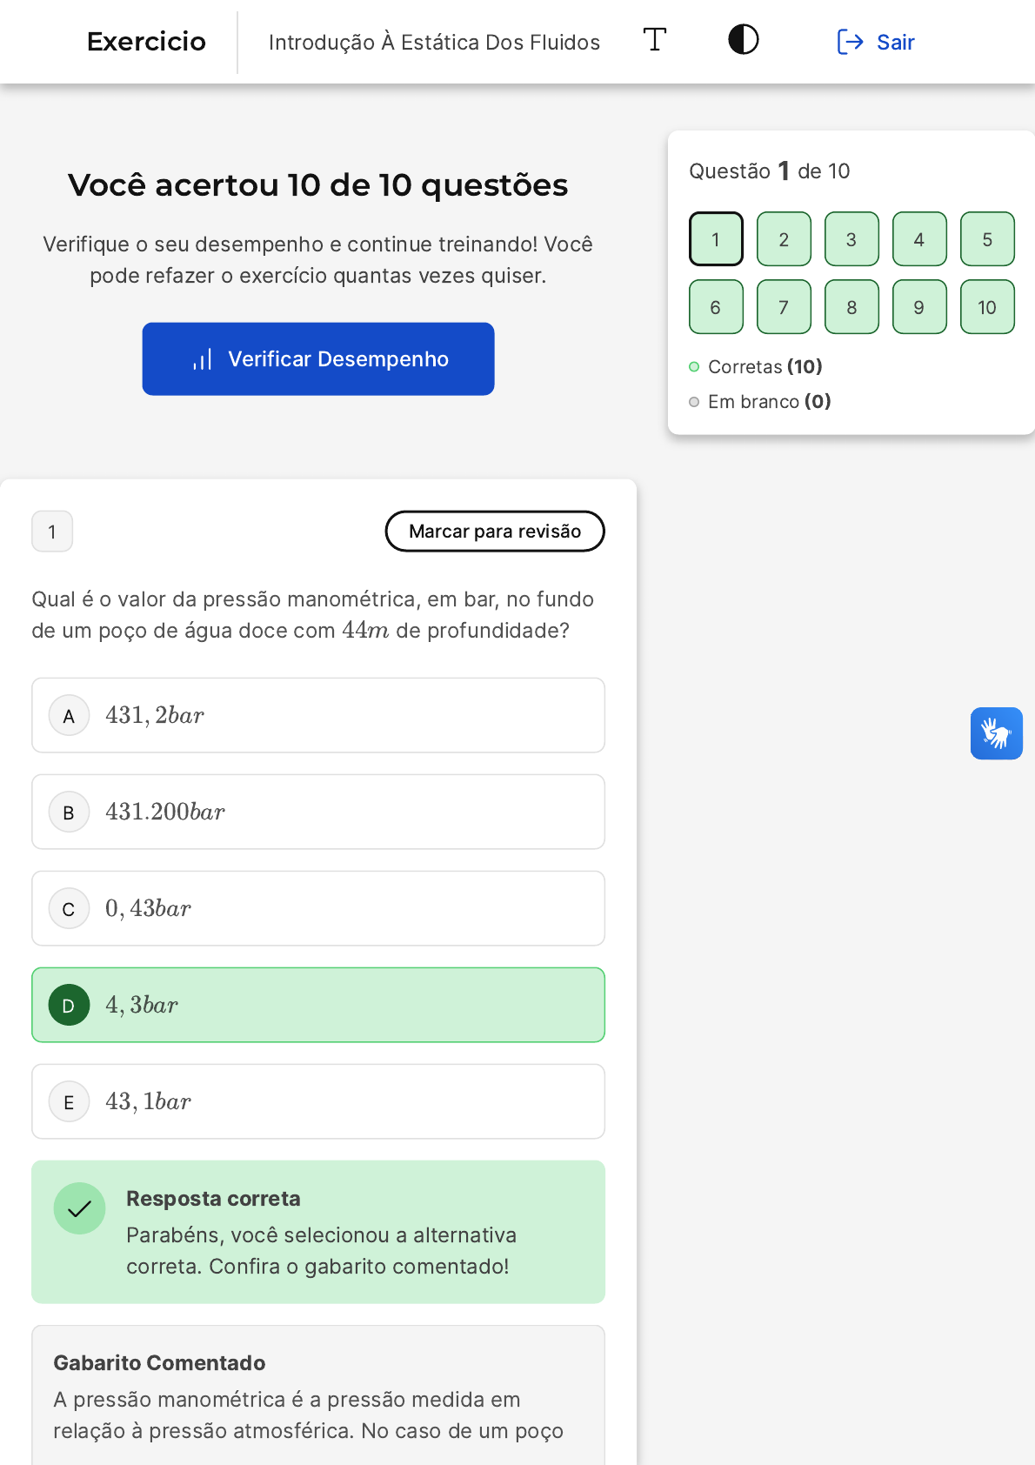Select question 3 box in the navigator
Viewport: 1035px width, 1465px height.
[x=851, y=239]
